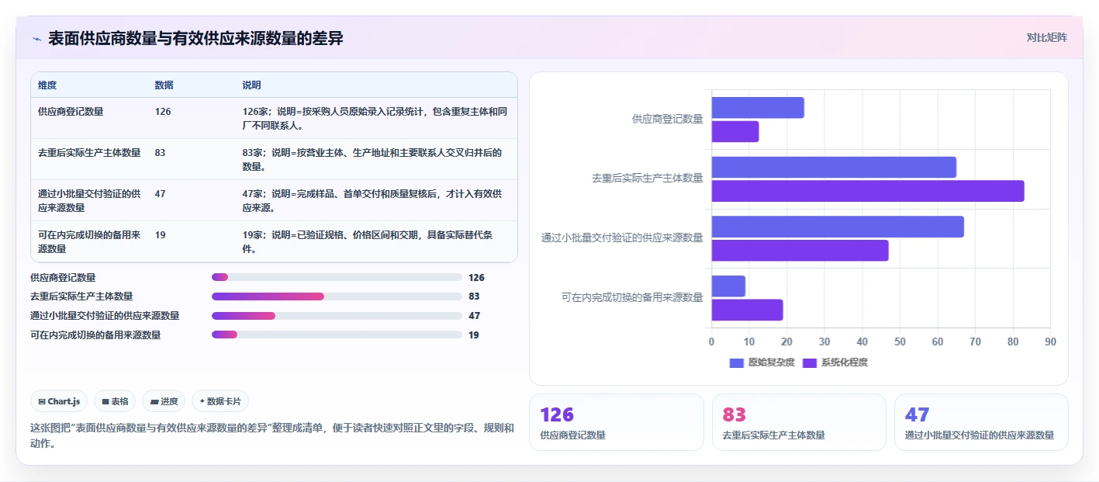Click table cell 供应商登记数量
The height and width of the screenshot is (482, 1099).
71,111
